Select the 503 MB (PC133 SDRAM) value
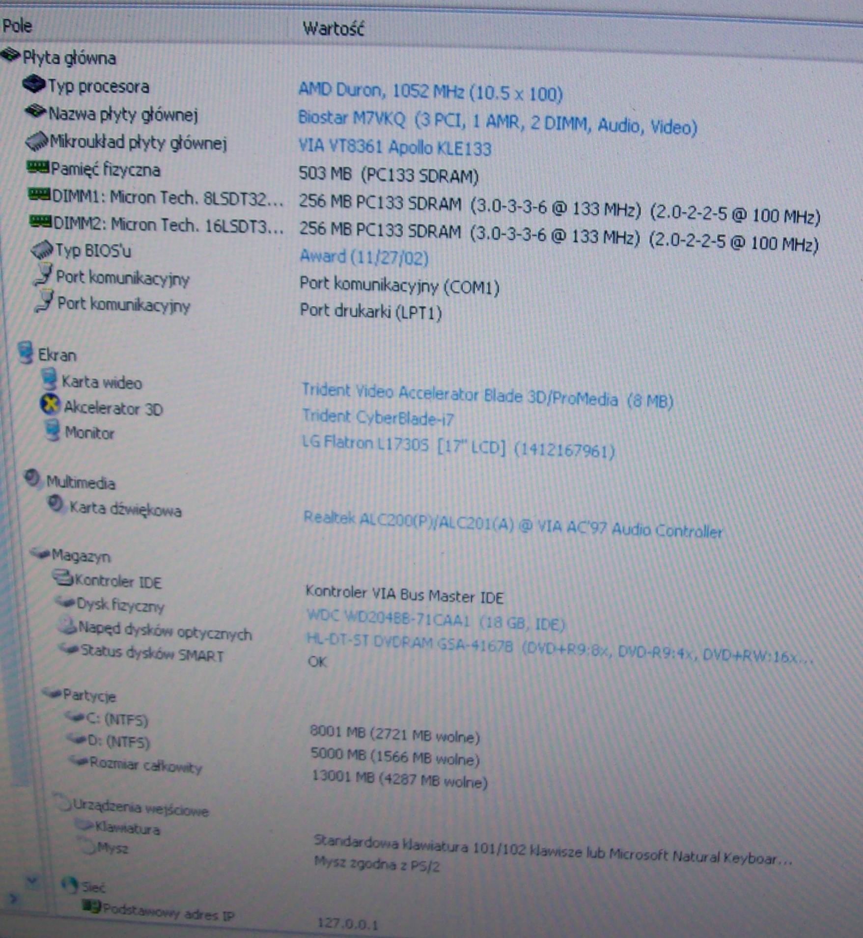 pyautogui.click(x=389, y=175)
